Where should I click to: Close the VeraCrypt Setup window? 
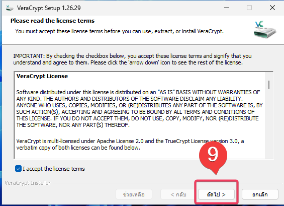tap(272, 8)
